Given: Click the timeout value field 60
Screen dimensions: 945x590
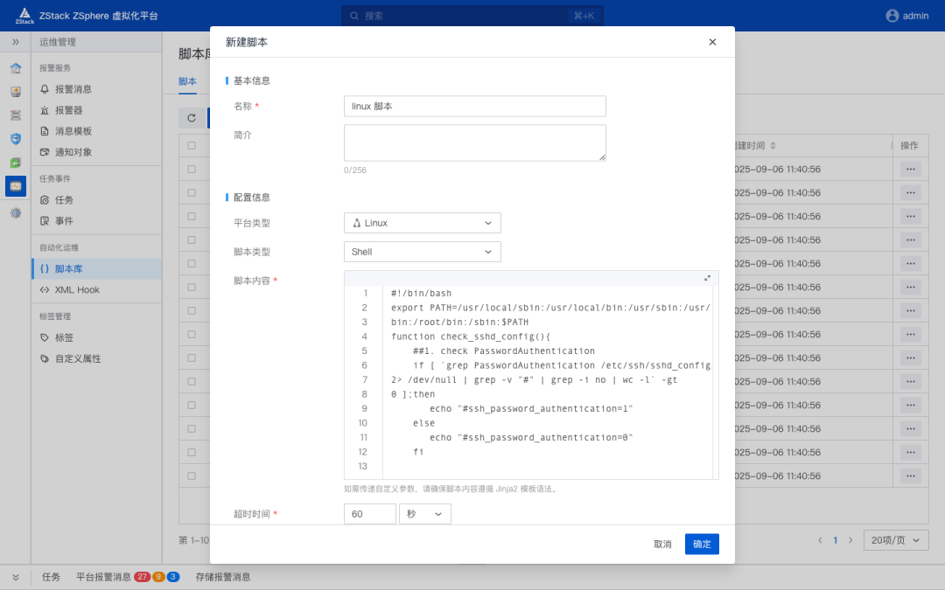Looking at the screenshot, I should (370, 514).
